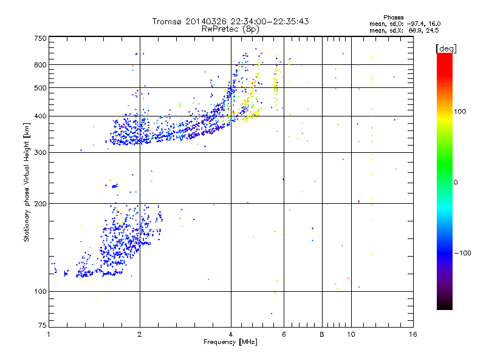This screenshot has width=486, height=364.
Task: Click the '600' y-axis tick label
Action: point(40,65)
